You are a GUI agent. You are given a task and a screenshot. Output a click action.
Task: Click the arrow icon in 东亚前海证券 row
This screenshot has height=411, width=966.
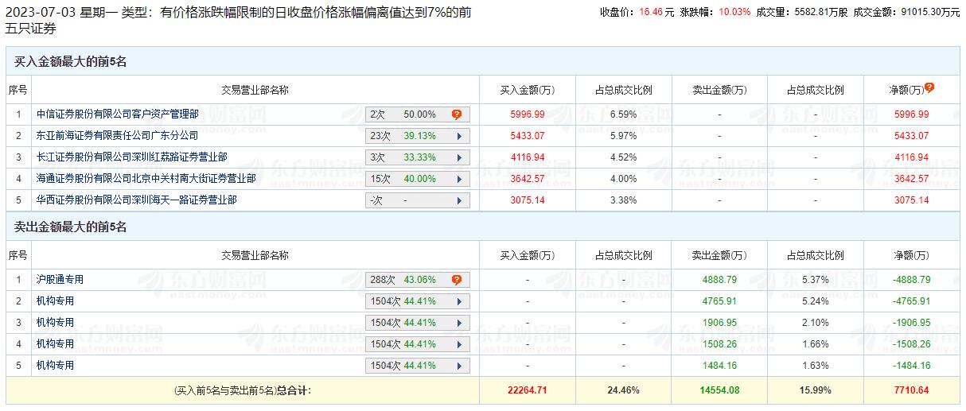coord(459,136)
